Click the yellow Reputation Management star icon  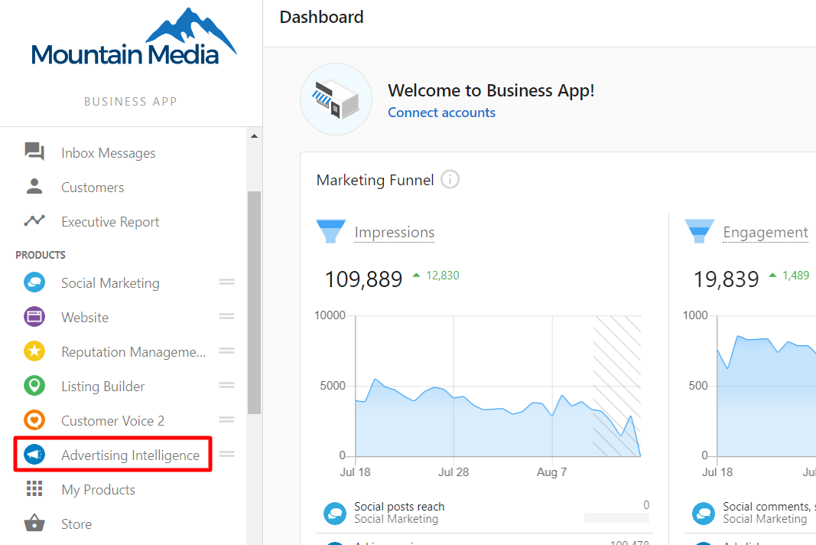point(34,351)
